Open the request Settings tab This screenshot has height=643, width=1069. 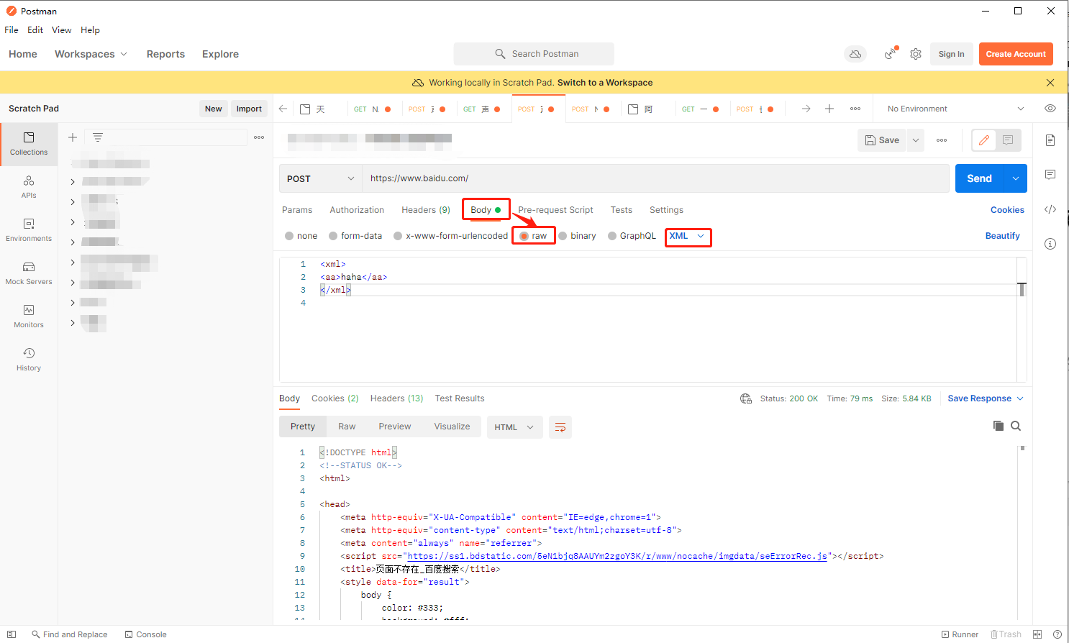(x=666, y=210)
